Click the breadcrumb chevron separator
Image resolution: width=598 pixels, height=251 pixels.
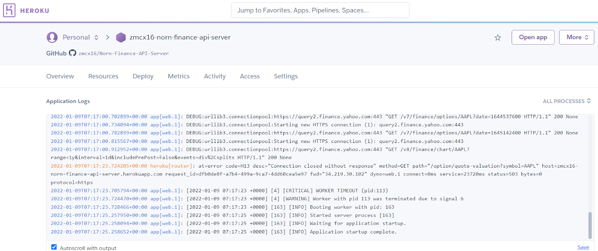(x=108, y=37)
